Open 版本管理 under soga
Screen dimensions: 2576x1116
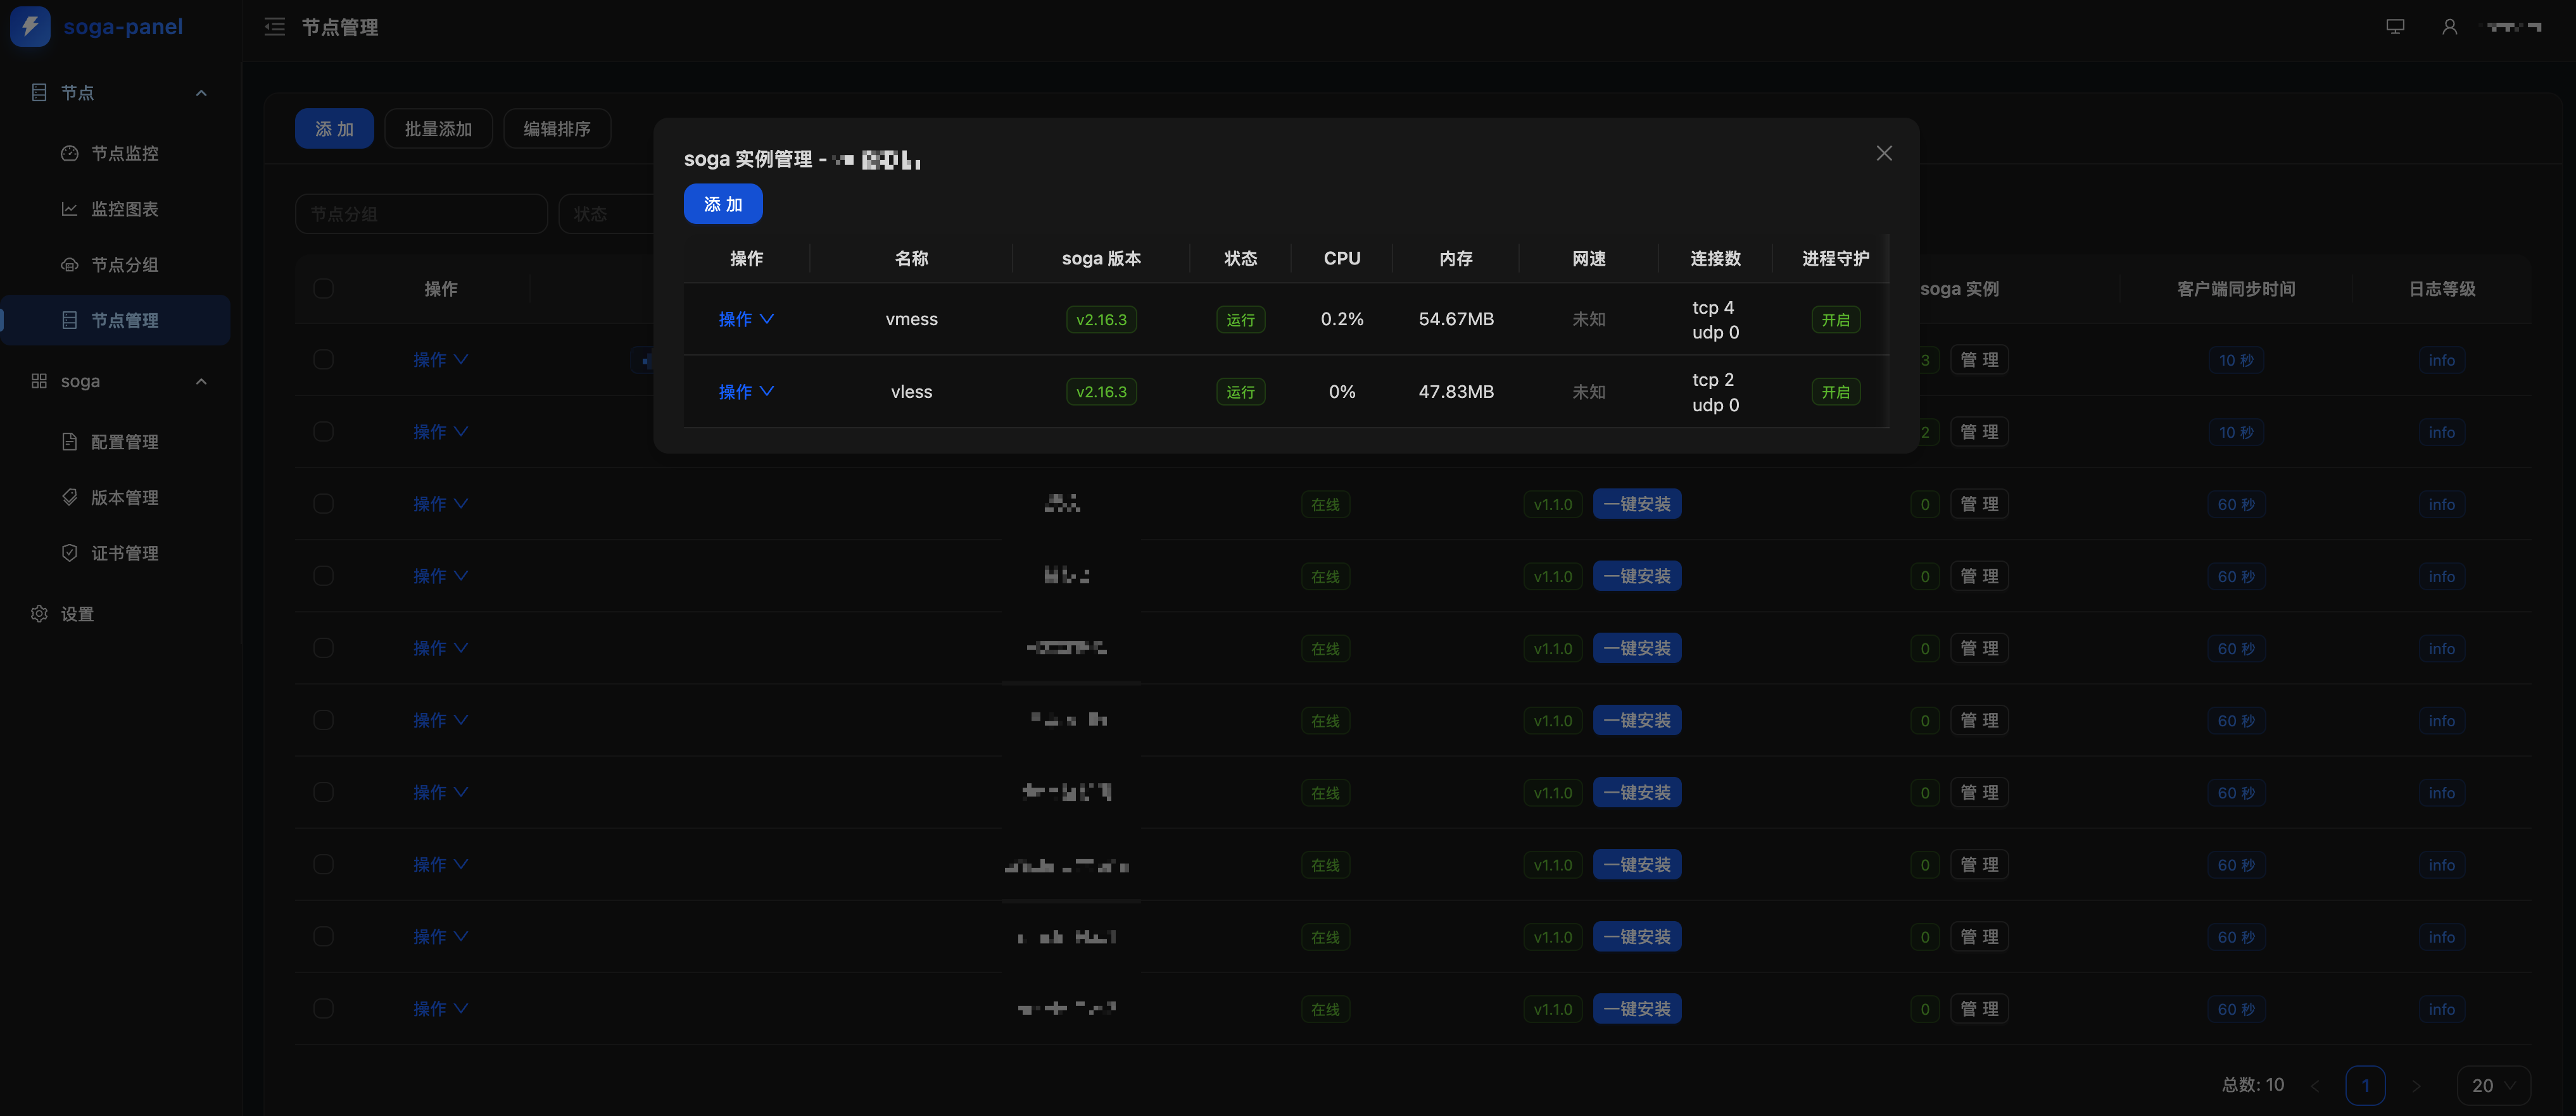click(x=116, y=497)
